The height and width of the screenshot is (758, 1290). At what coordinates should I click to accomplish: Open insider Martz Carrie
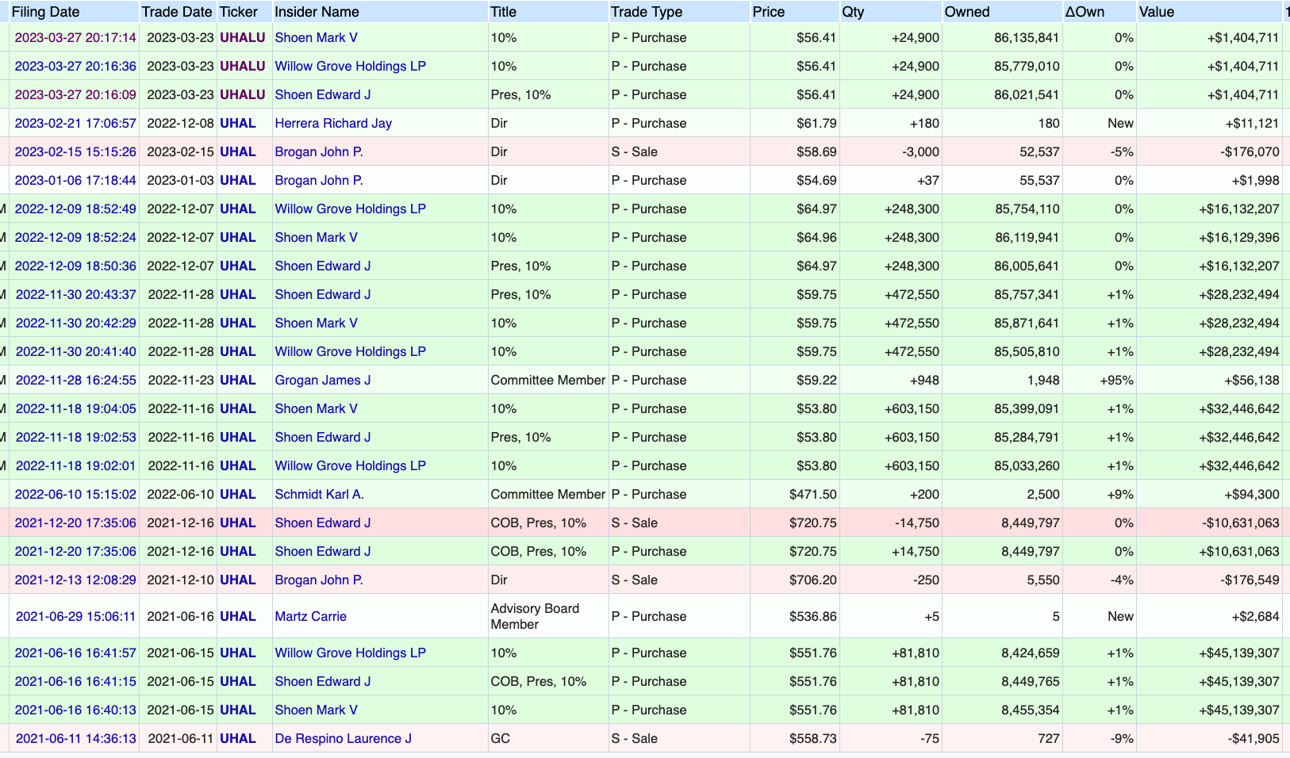(x=310, y=616)
